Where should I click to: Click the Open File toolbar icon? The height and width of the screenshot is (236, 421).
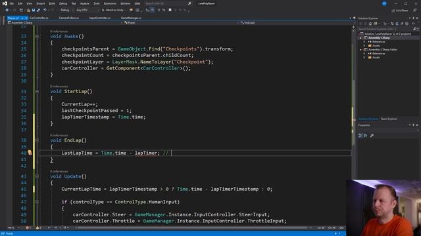[x=28, y=10]
